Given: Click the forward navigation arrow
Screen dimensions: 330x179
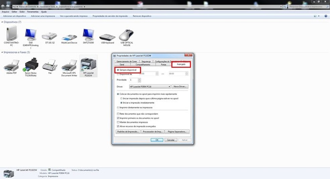Looking at the screenshot, I should click(x=8, y=6).
